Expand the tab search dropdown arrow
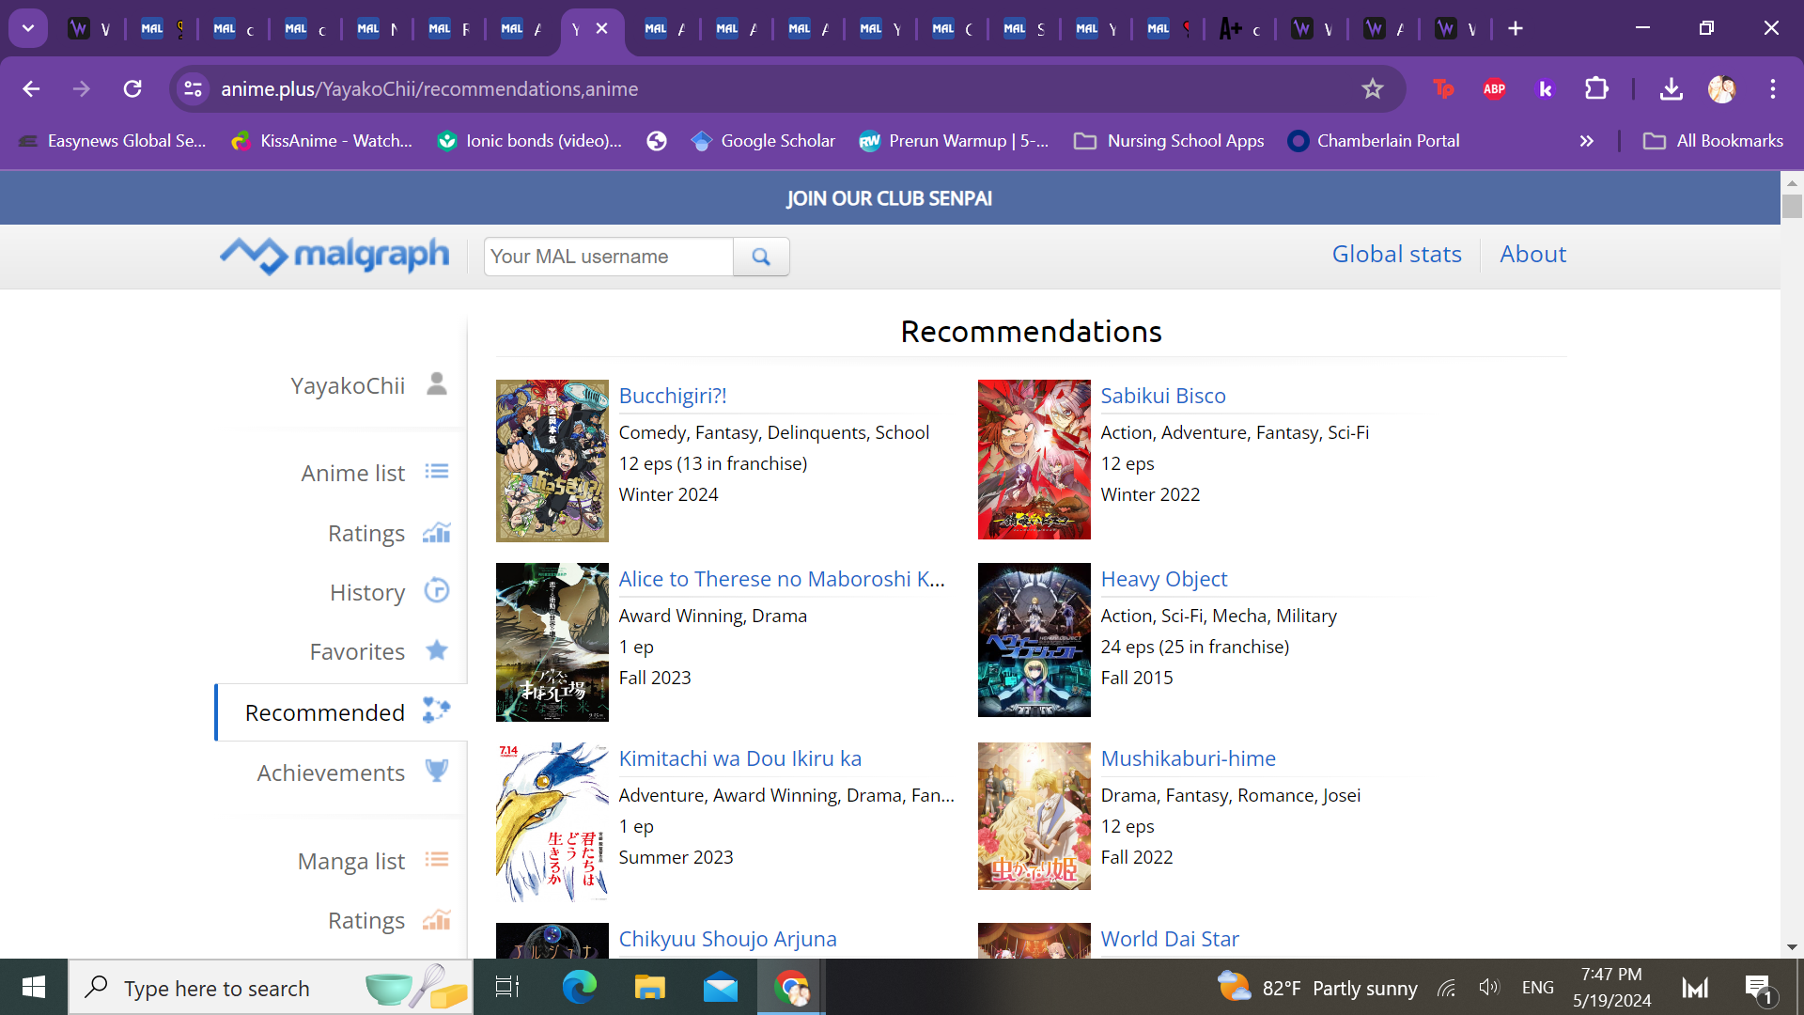 [28, 28]
